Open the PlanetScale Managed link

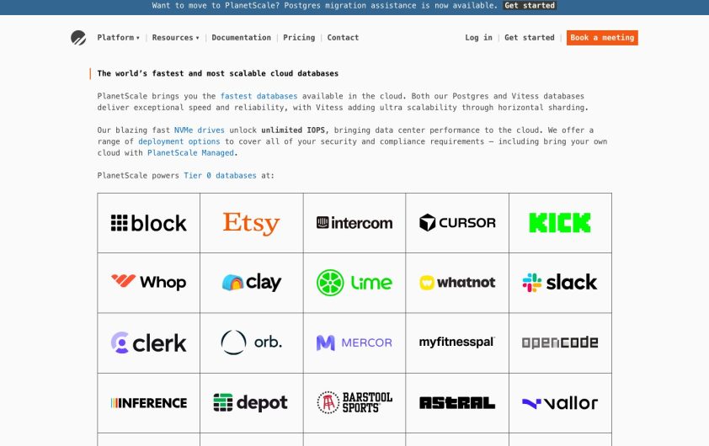[190, 153]
